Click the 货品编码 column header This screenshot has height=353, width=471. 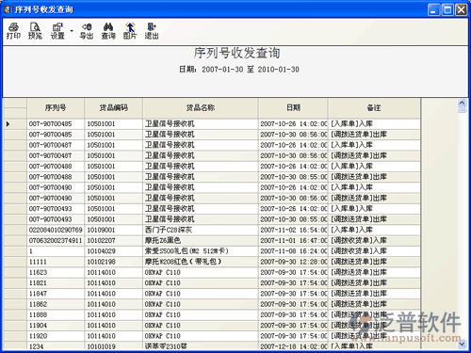[113, 108]
